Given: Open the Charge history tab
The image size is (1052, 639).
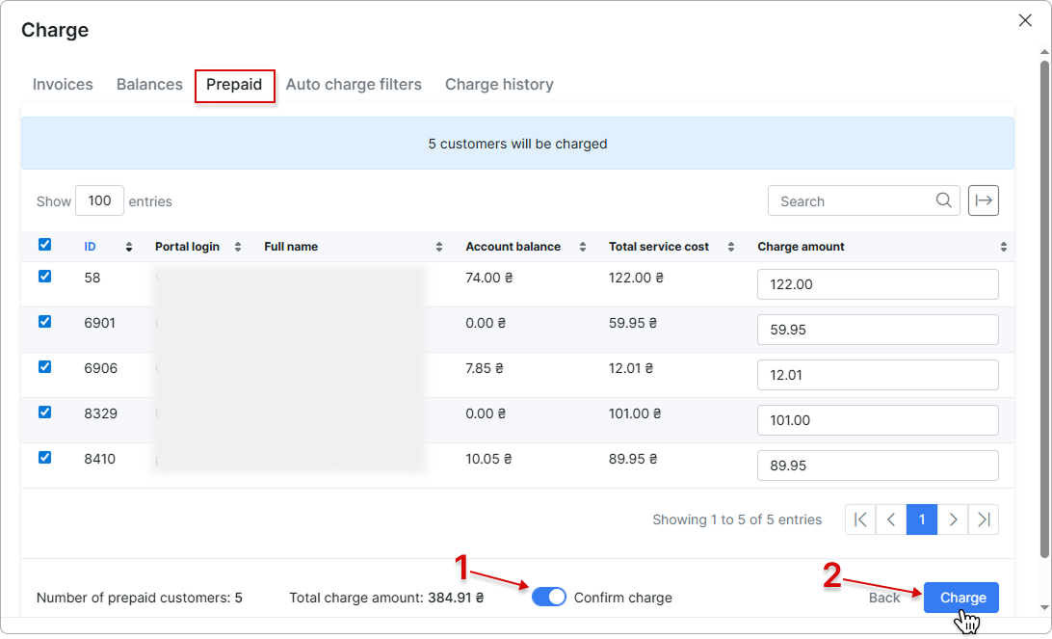Looking at the screenshot, I should [499, 85].
